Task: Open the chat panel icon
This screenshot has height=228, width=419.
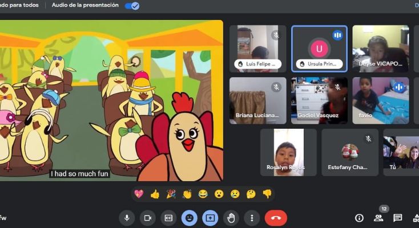Action: click(398, 218)
